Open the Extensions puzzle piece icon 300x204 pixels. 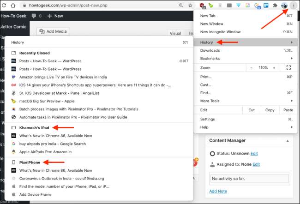click(x=276, y=6)
